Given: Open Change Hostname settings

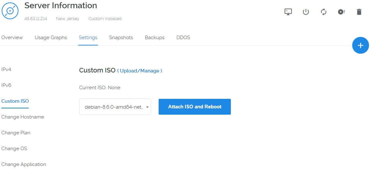Looking at the screenshot, I should tap(22, 117).
